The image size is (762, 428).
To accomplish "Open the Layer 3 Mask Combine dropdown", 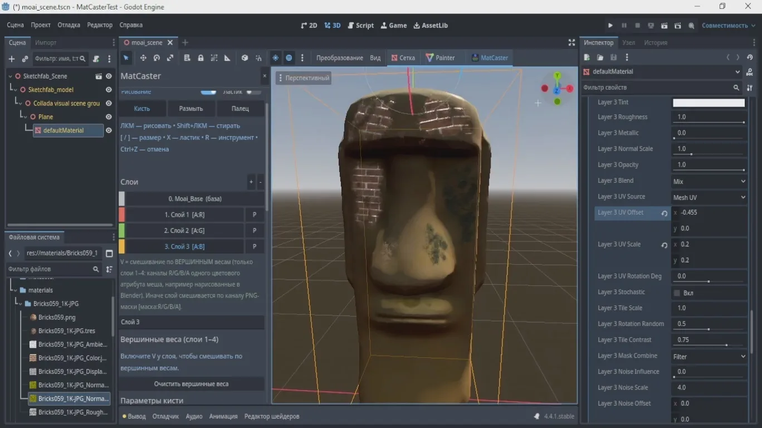I will (x=709, y=357).
